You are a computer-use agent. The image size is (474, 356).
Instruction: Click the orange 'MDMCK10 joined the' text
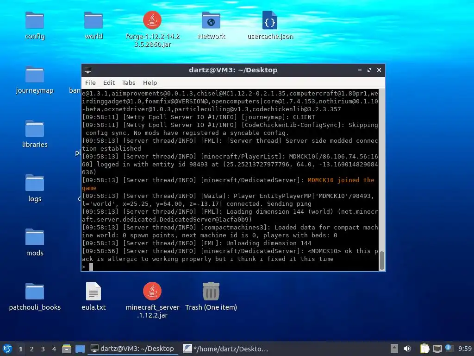tap(341, 180)
